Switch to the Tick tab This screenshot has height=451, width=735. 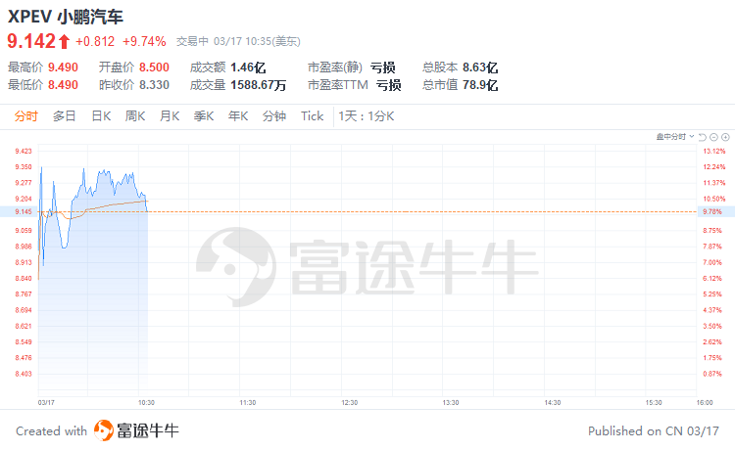(x=313, y=116)
